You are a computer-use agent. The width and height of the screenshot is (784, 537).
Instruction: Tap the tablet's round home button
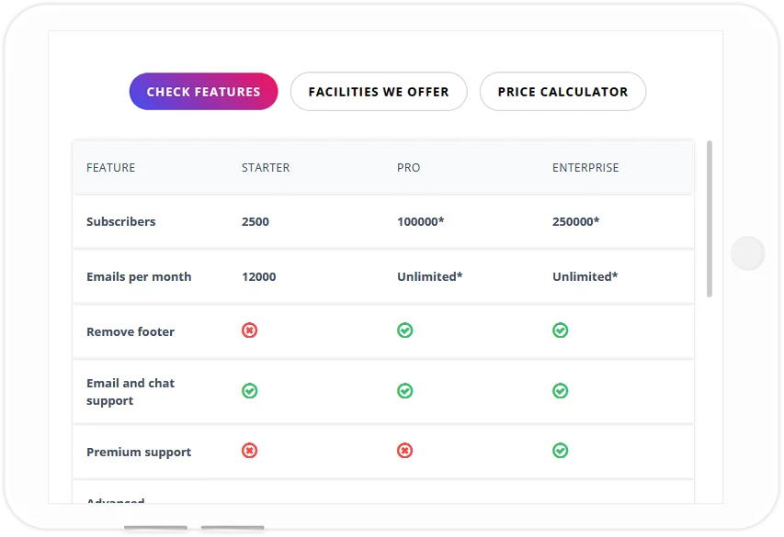click(747, 253)
